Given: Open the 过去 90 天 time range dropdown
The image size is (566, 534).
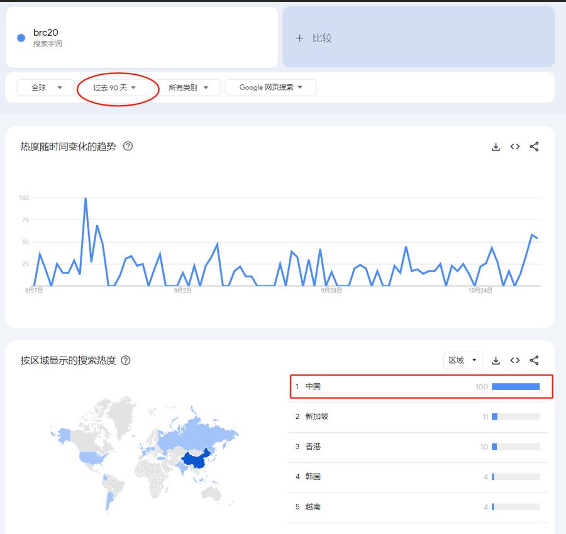Looking at the screenshot, I should coord(115,87).
